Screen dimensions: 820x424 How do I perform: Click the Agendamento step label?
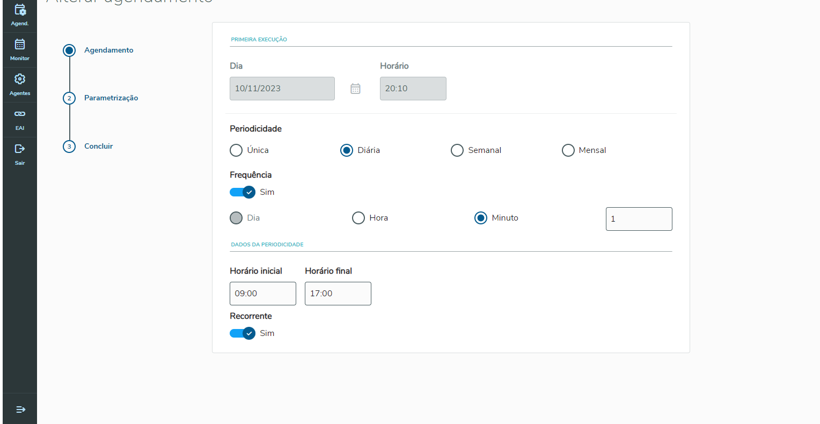click(x=109, y=50)
